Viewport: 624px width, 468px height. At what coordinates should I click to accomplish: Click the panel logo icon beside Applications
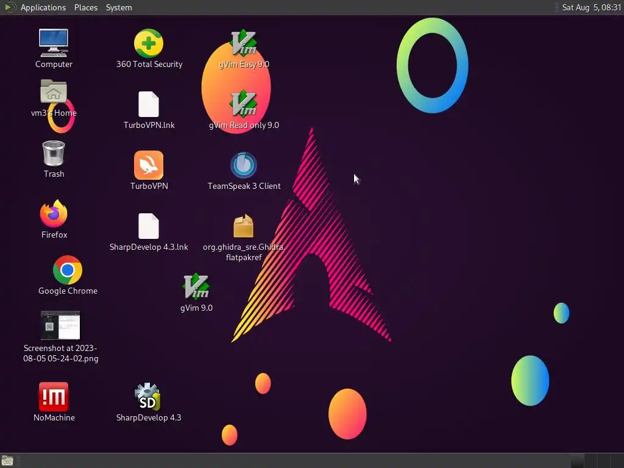(10, 7)
